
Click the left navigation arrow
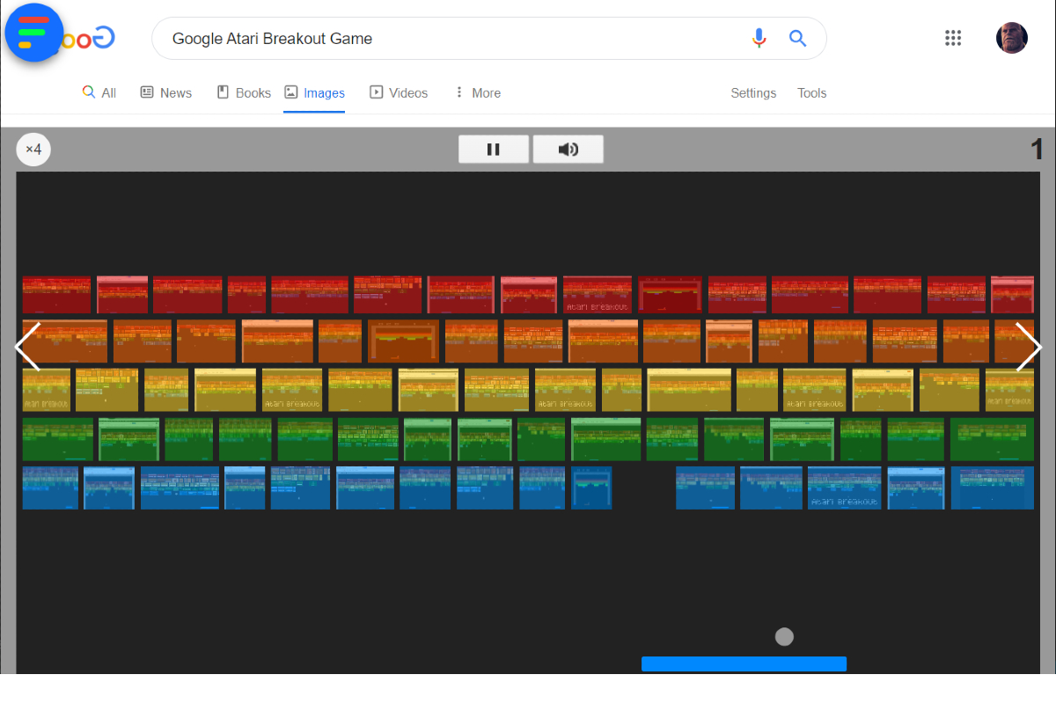28,347
